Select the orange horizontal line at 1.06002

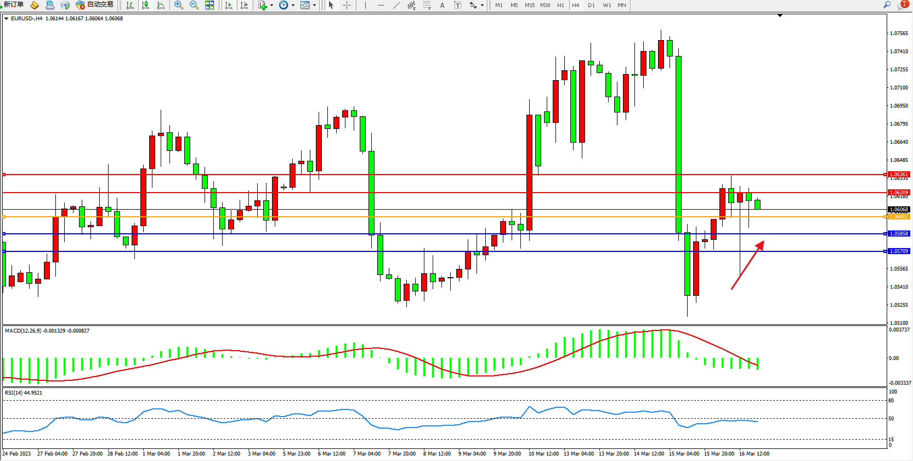pos(439,217)
